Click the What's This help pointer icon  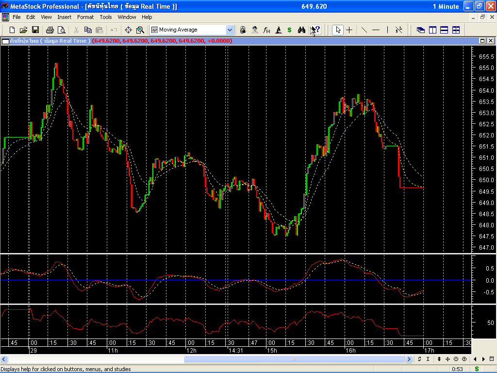coord(315,30)
